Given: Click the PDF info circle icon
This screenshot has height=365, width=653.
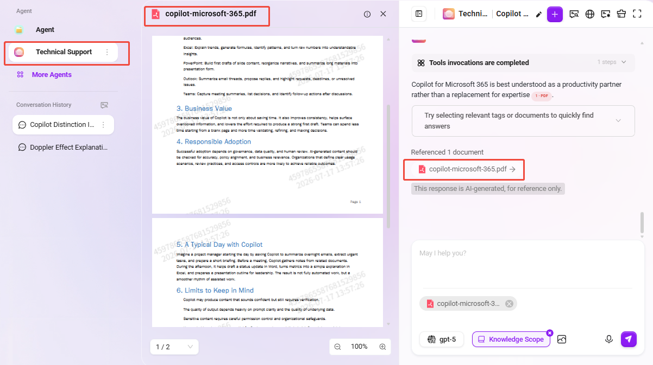Looking at the screenshot, I should 367,14.
